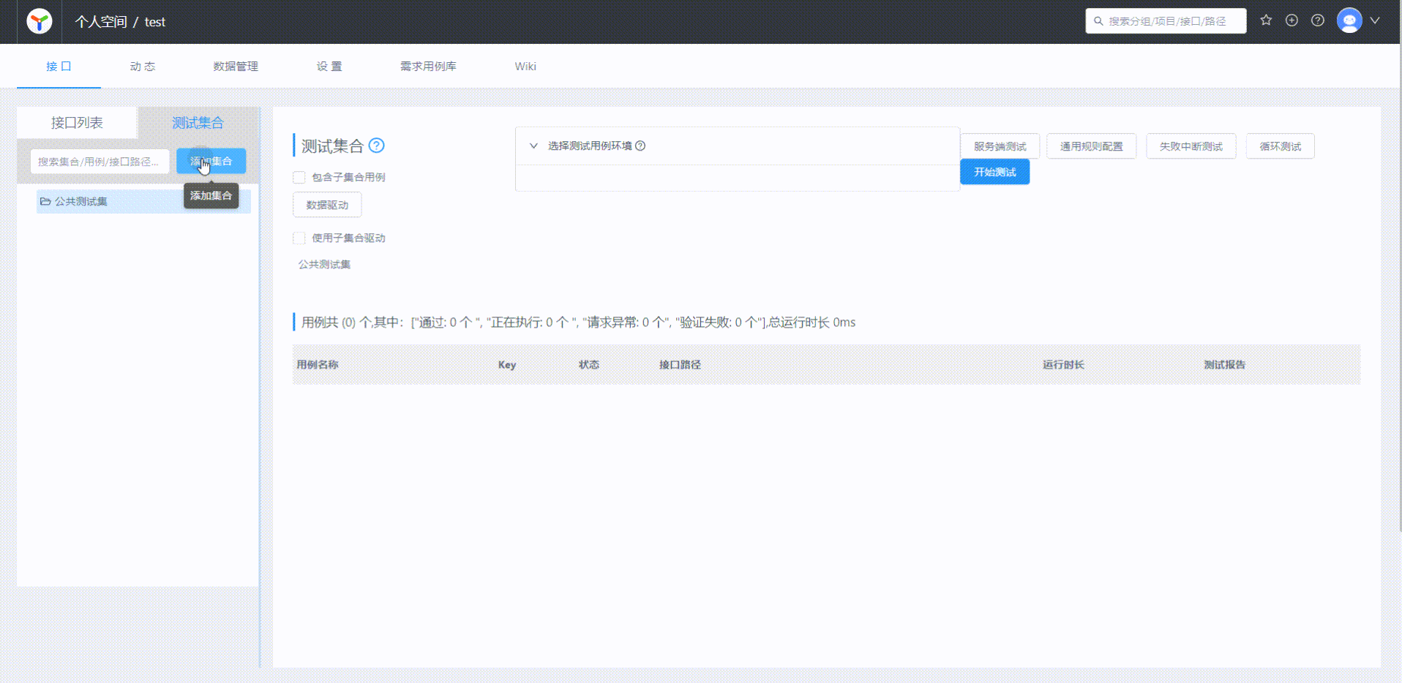Viewport: 1402px width, 683px height.
Task: Click the help icon beside 选择测试用例环境
Action: pos(640,146)
